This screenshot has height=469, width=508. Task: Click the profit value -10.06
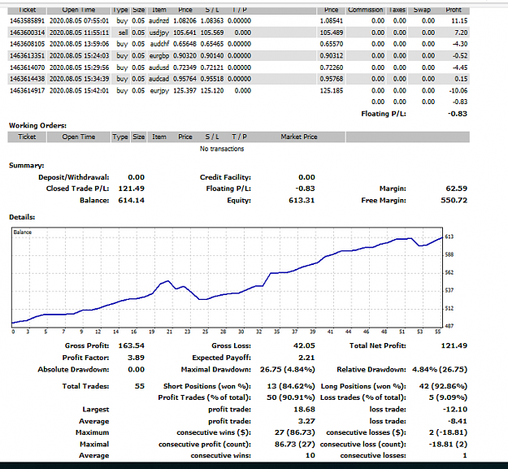(x=458, y=91)
